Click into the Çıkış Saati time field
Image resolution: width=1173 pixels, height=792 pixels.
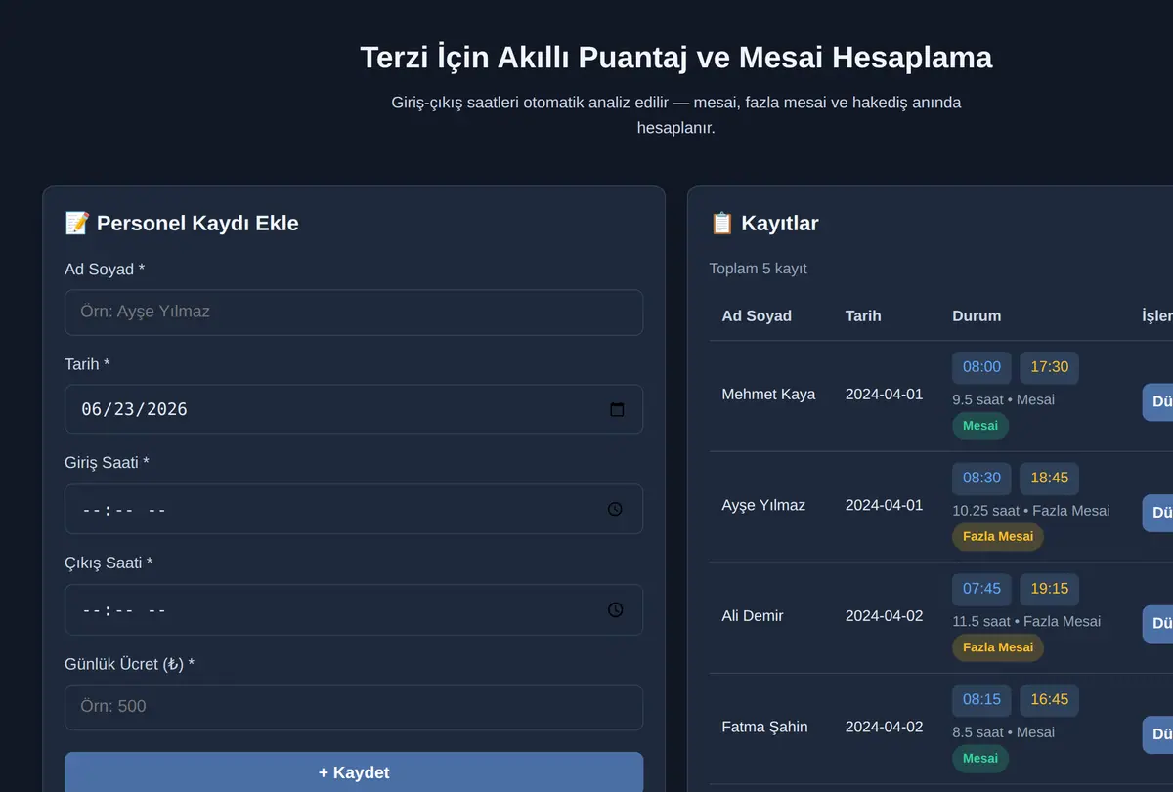pyautogui.click(x=354, y=609)
